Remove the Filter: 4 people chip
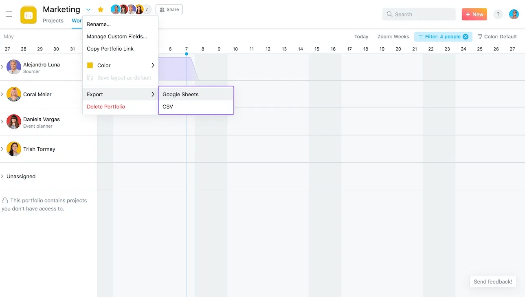This screenshot has height=297, width=525. click(466, 36)
